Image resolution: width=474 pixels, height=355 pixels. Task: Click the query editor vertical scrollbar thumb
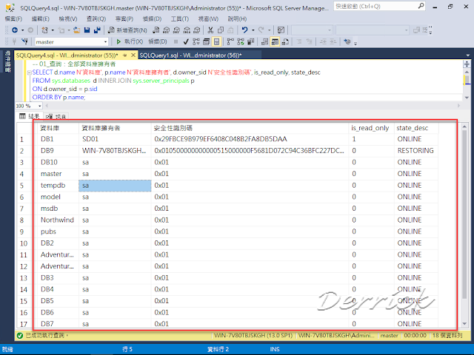click(x=467, y=80)
